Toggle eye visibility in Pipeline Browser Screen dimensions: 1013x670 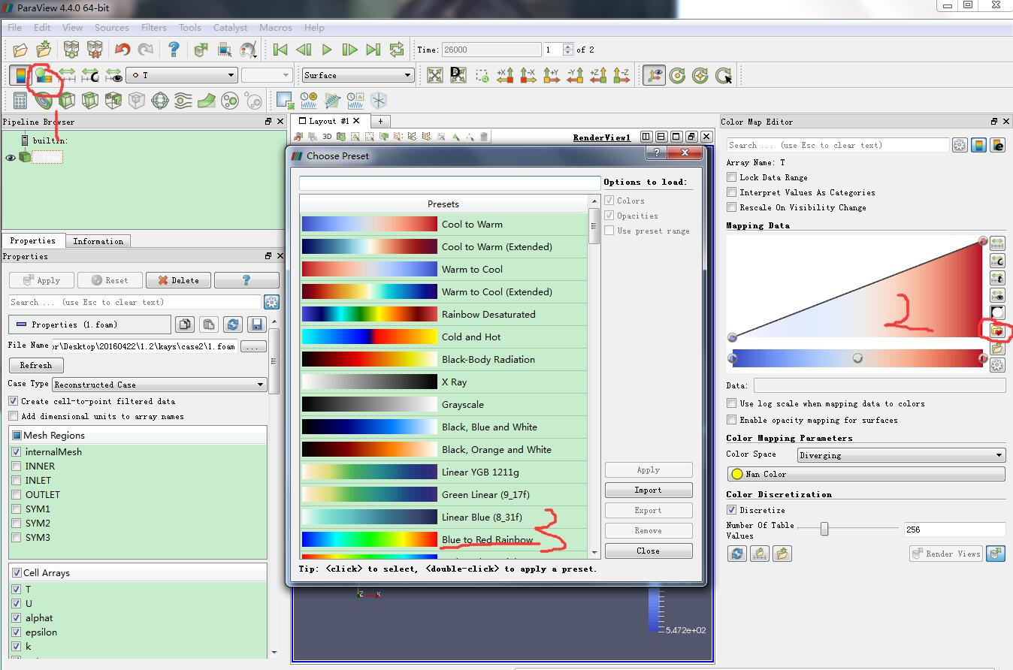click(x=11, y=158)
